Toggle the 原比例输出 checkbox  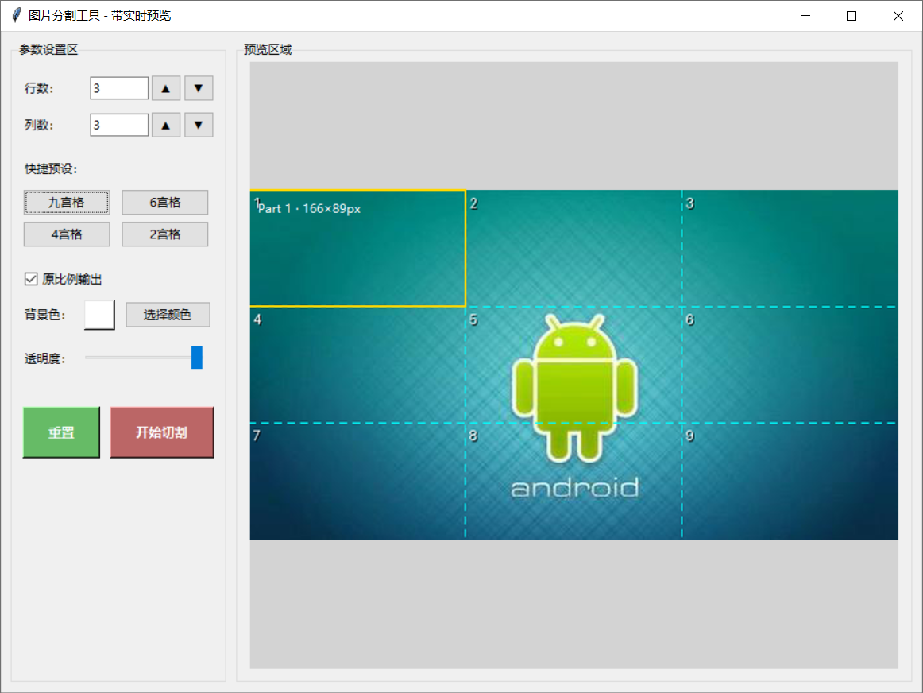pos(31,278)
